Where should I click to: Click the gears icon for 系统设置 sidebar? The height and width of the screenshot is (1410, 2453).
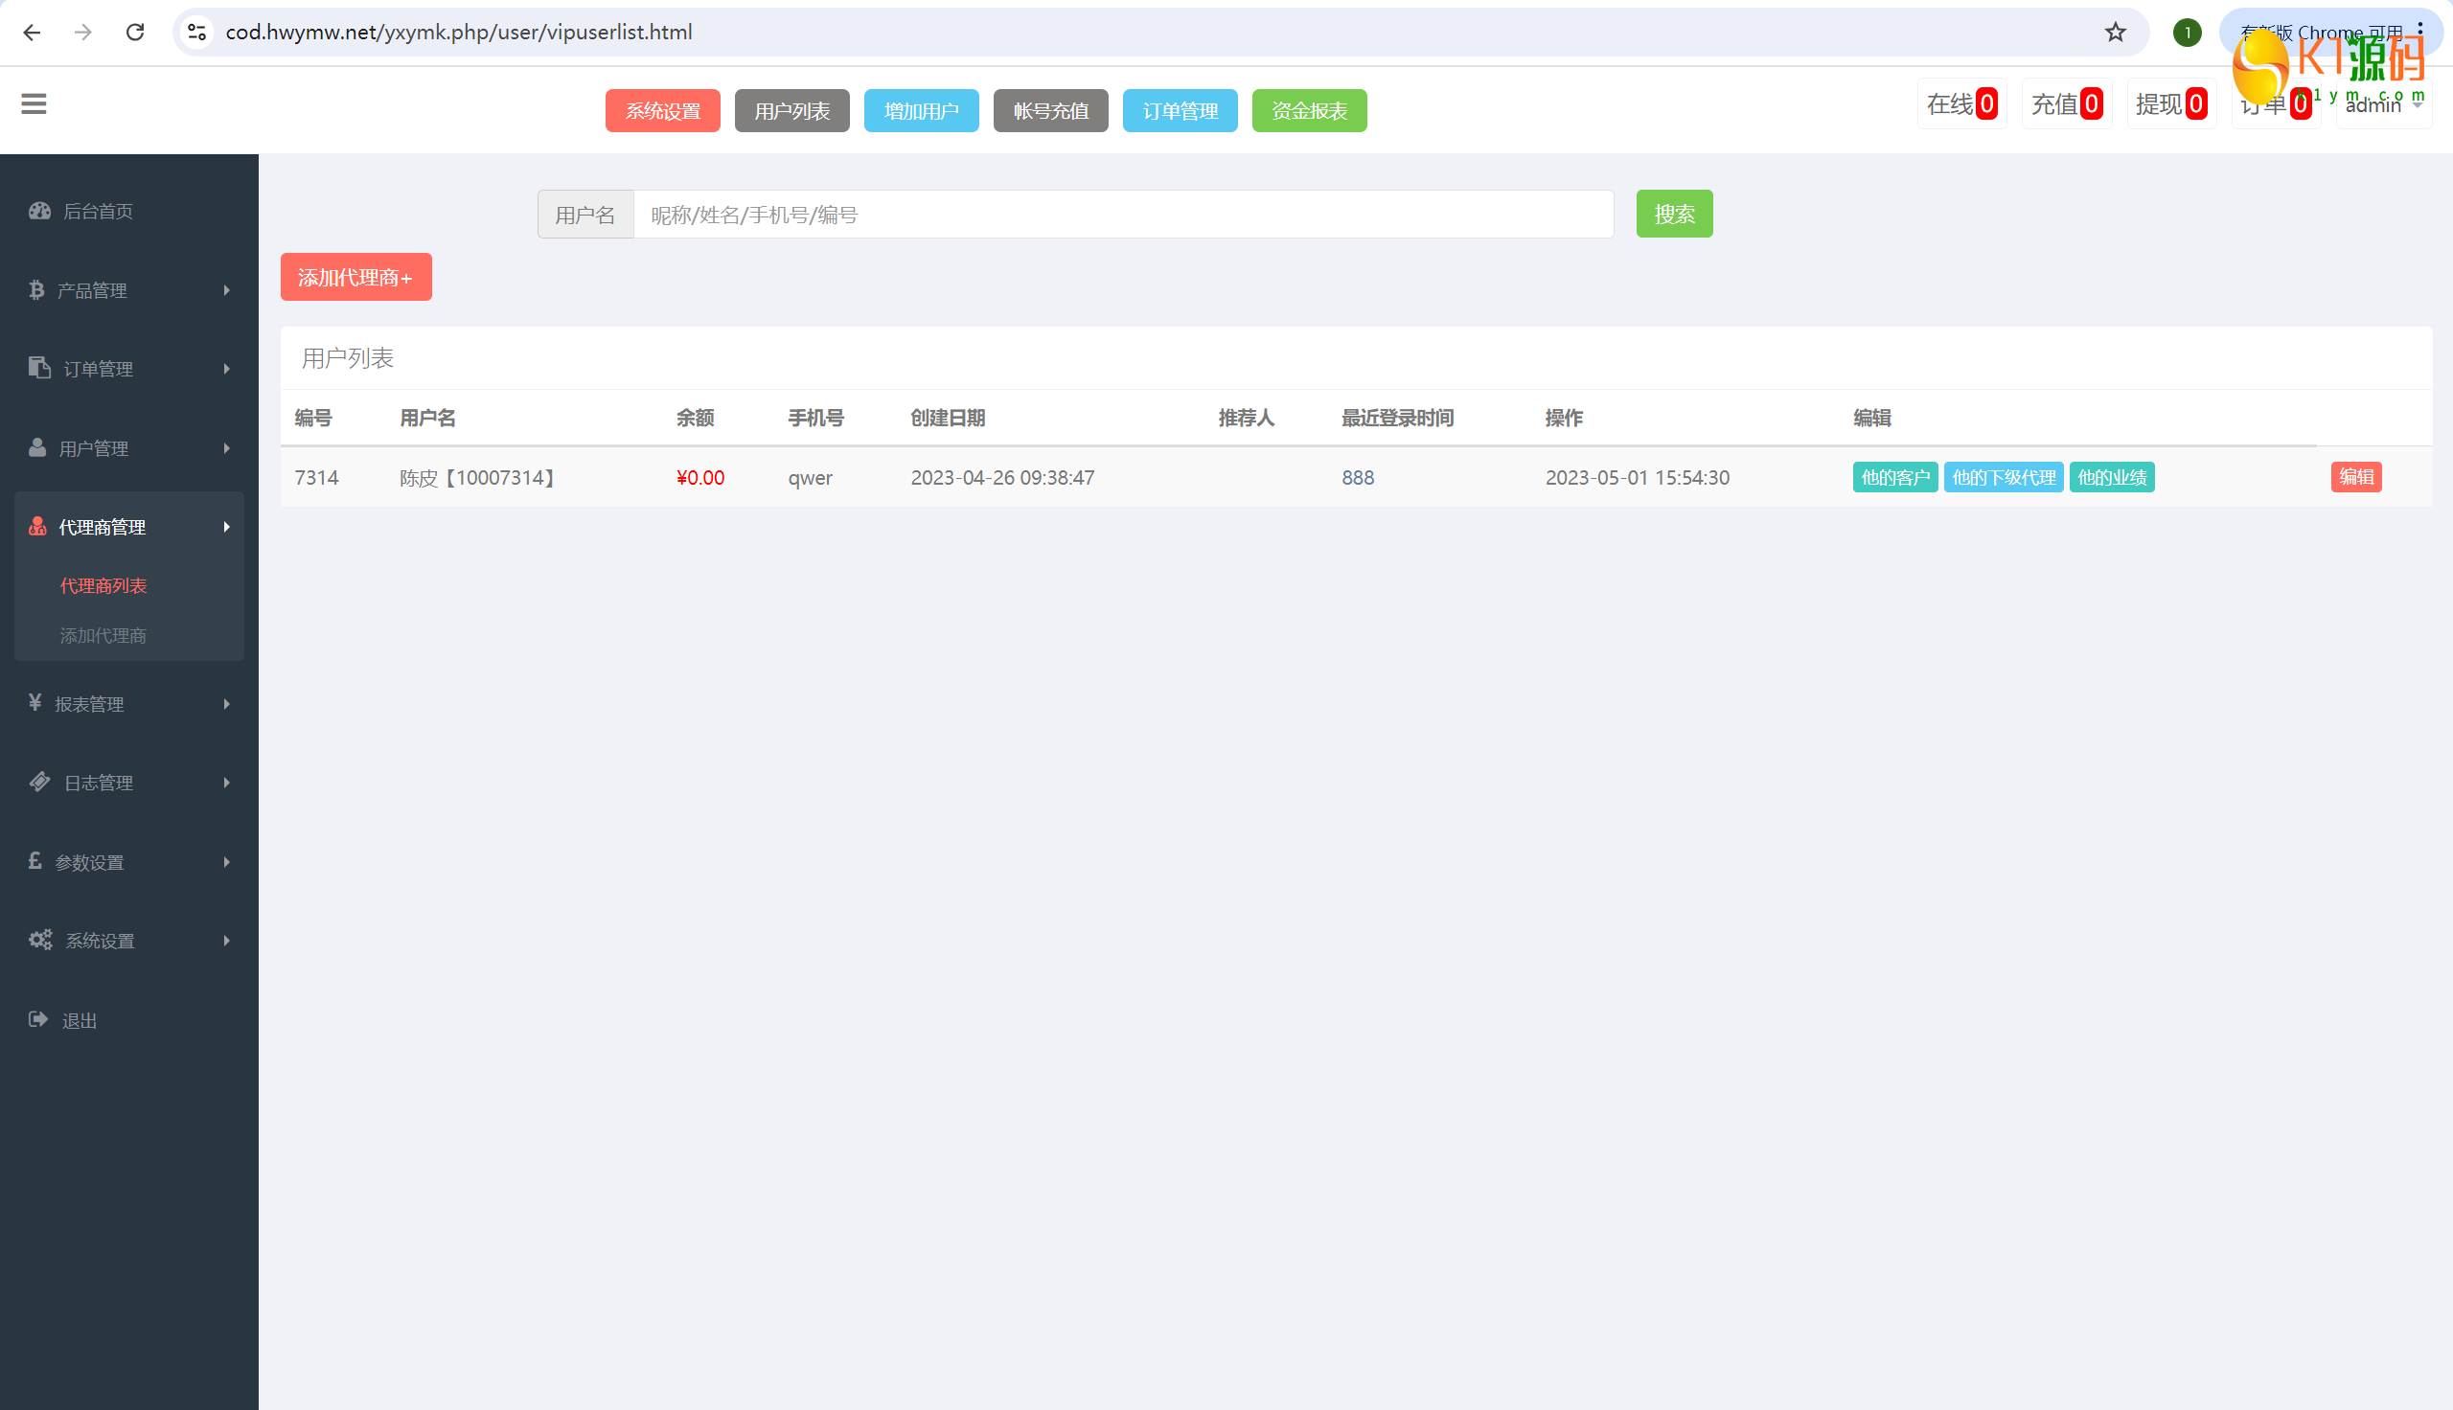[40, 940]
